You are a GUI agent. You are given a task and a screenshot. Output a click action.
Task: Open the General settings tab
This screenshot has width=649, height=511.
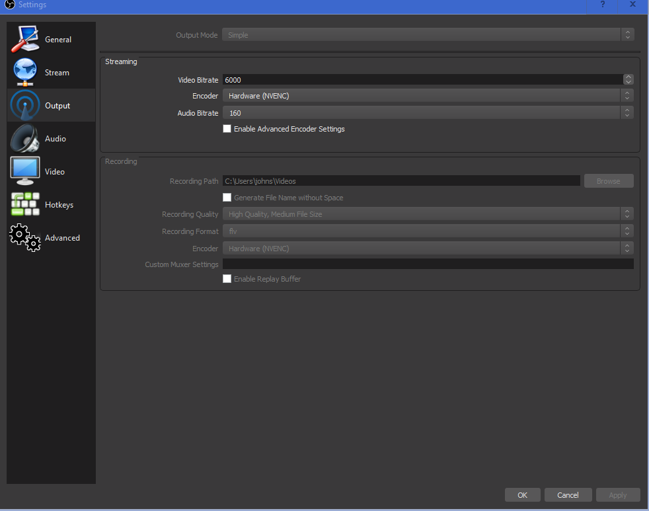tap(52, 39)
